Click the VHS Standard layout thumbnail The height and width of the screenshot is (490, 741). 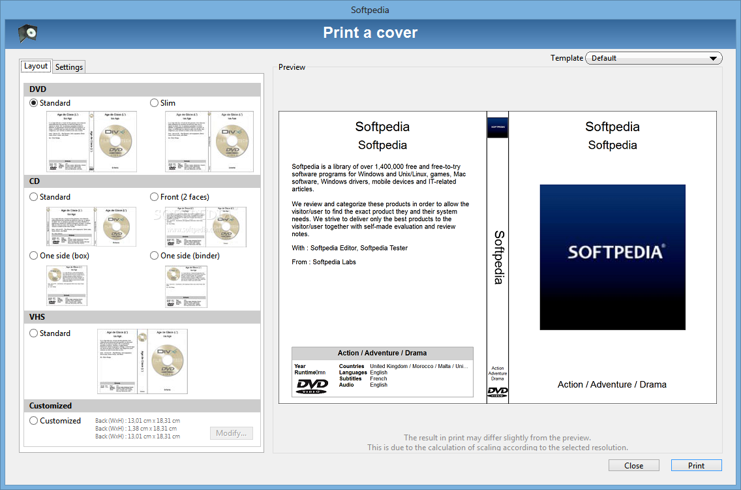click(x=142, y=361)
